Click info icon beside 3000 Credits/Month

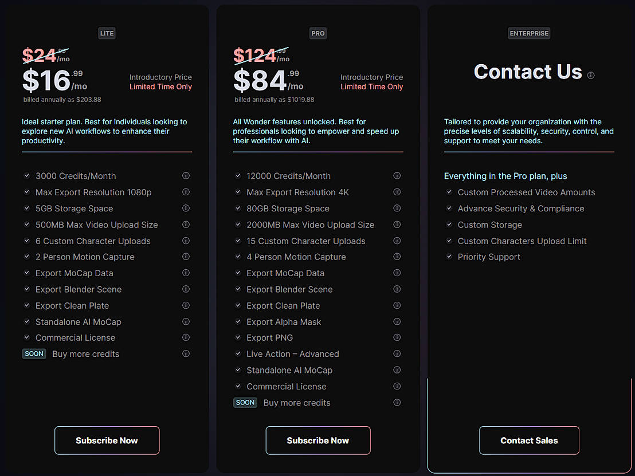186,176
